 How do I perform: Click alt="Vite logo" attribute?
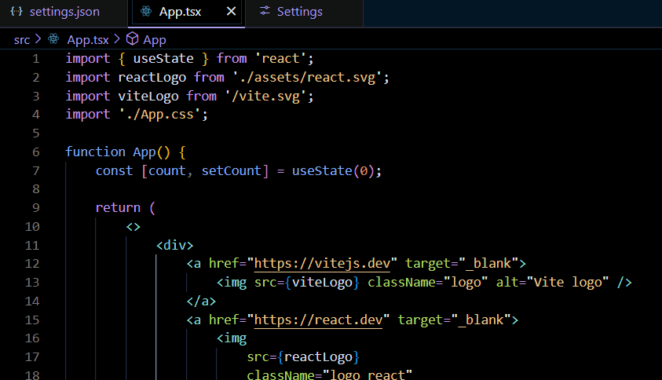[553, 282]
